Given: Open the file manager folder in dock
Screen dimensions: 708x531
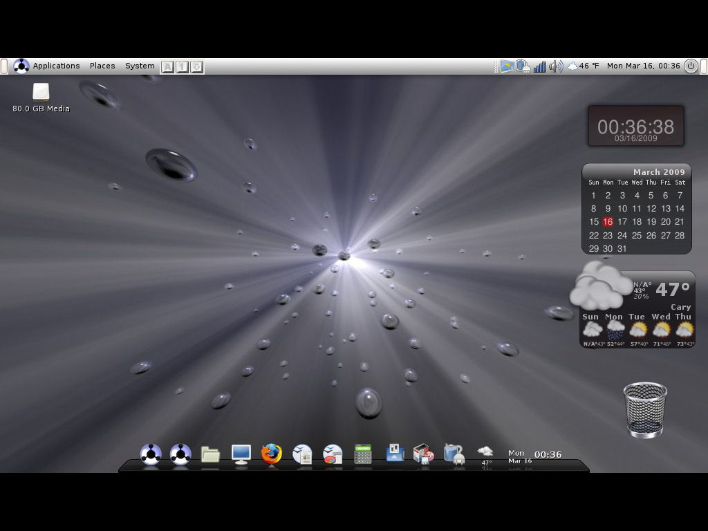Looking at the screenshot, I should point(210,454).
